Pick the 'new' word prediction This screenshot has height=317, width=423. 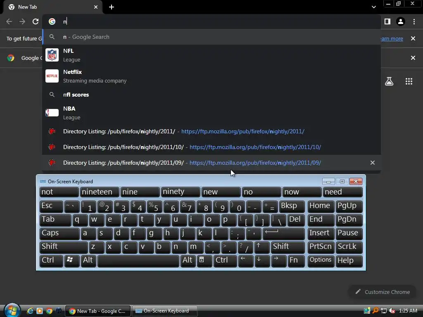click(x=221, y=192)
